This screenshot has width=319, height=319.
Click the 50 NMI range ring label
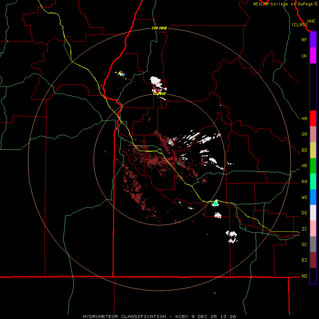click(159, 94)
